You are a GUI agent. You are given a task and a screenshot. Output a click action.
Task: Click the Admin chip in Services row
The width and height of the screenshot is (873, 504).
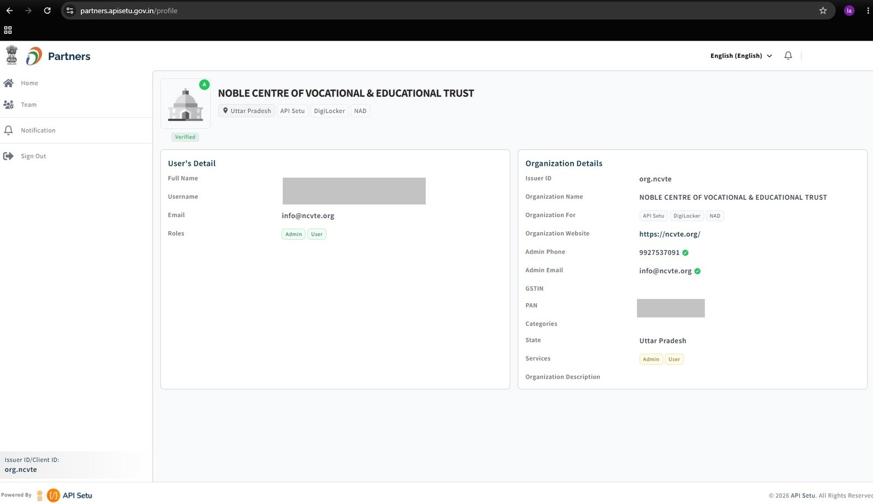[x=651, y=359]
